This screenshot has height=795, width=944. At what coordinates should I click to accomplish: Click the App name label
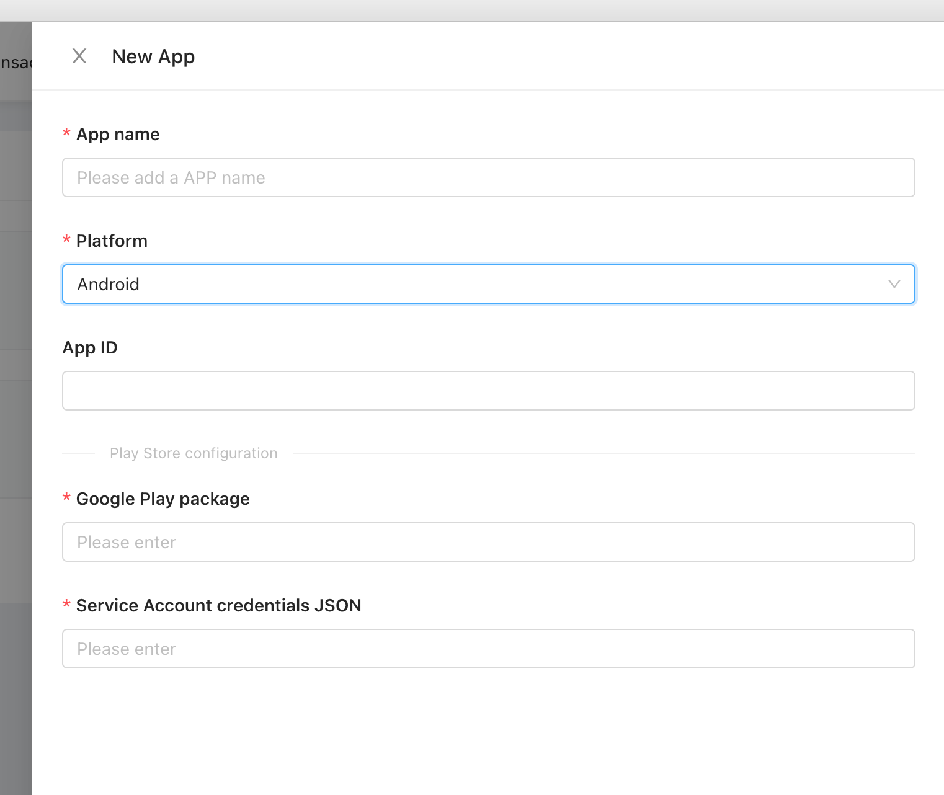pos(118,135)
